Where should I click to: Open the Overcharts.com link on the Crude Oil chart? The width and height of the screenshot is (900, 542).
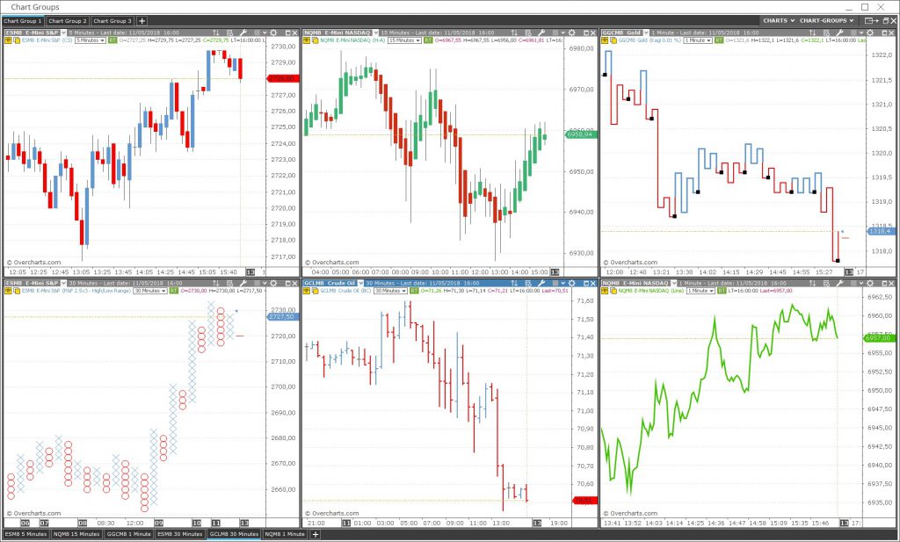[x=336, y=513]
